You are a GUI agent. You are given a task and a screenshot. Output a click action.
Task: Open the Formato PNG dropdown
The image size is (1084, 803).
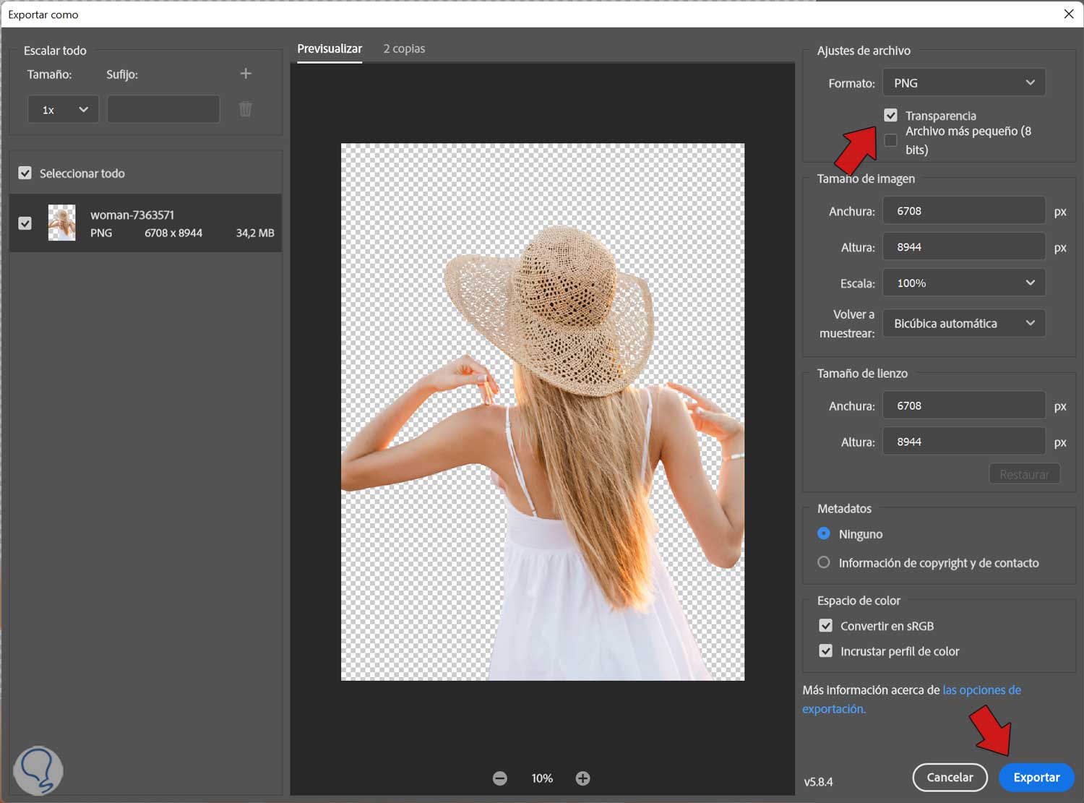(x=964, y=83)
